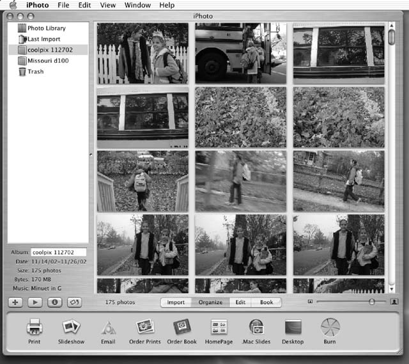The height and width of the screenshot is (364, 409).
Task: Open the Edit menu
Action: coord(84,5)
